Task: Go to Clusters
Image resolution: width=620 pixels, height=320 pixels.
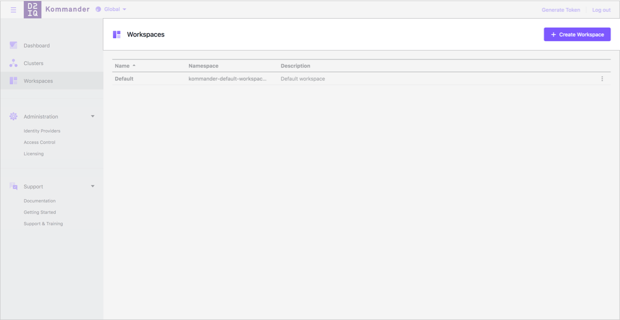Action: 34,63
